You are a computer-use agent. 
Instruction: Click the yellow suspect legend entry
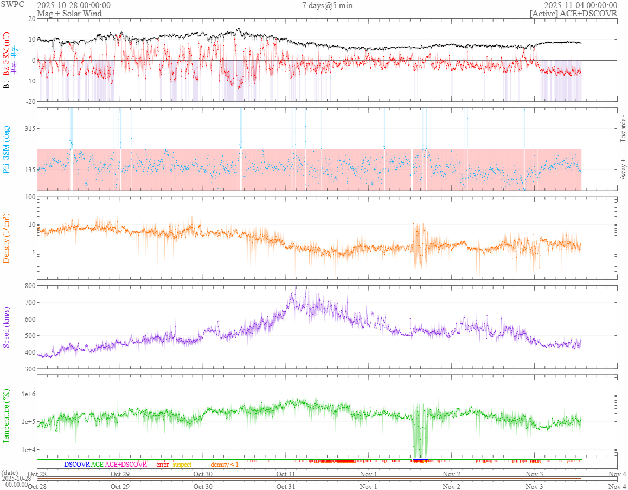(x=182, y=465)
